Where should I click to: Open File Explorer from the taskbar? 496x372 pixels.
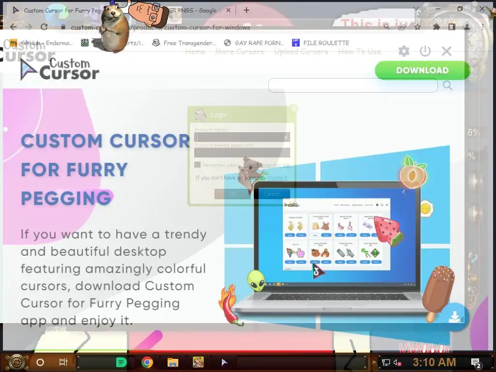click(173, 362)
